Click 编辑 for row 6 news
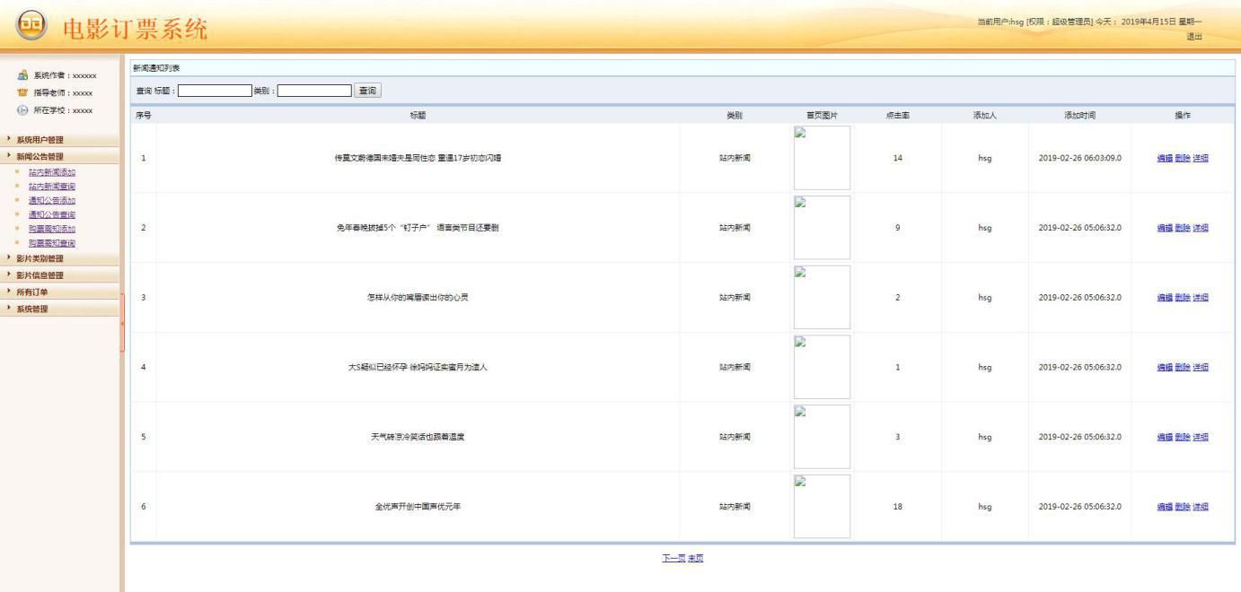 1165,507
